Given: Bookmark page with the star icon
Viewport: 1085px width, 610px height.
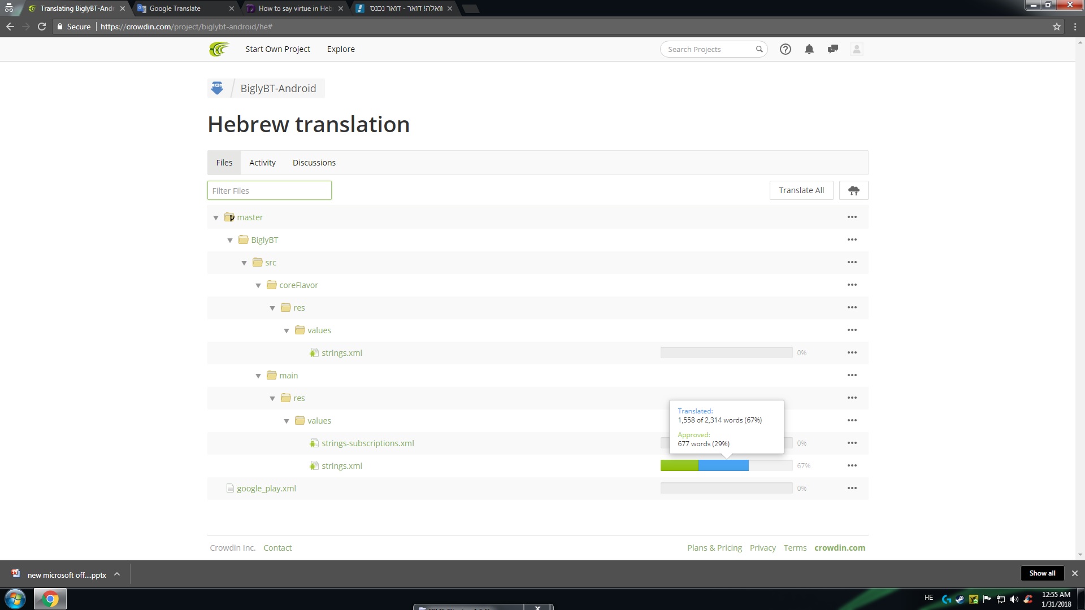Looking at the screenshot, I should coord(1056,27).
